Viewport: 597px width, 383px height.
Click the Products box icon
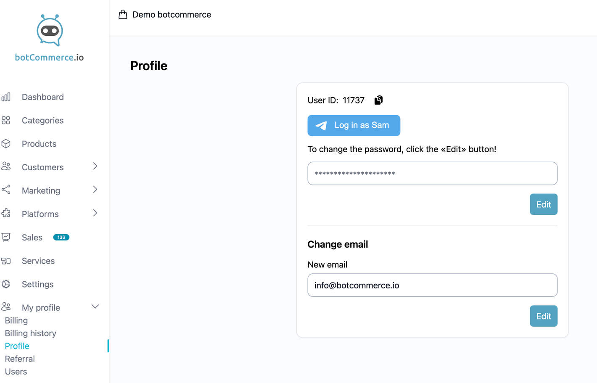click(6, 144)
